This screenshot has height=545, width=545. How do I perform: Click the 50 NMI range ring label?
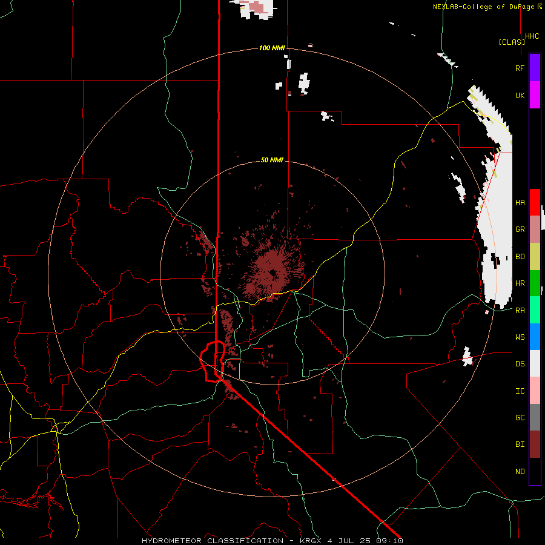(x=272, y=160)
